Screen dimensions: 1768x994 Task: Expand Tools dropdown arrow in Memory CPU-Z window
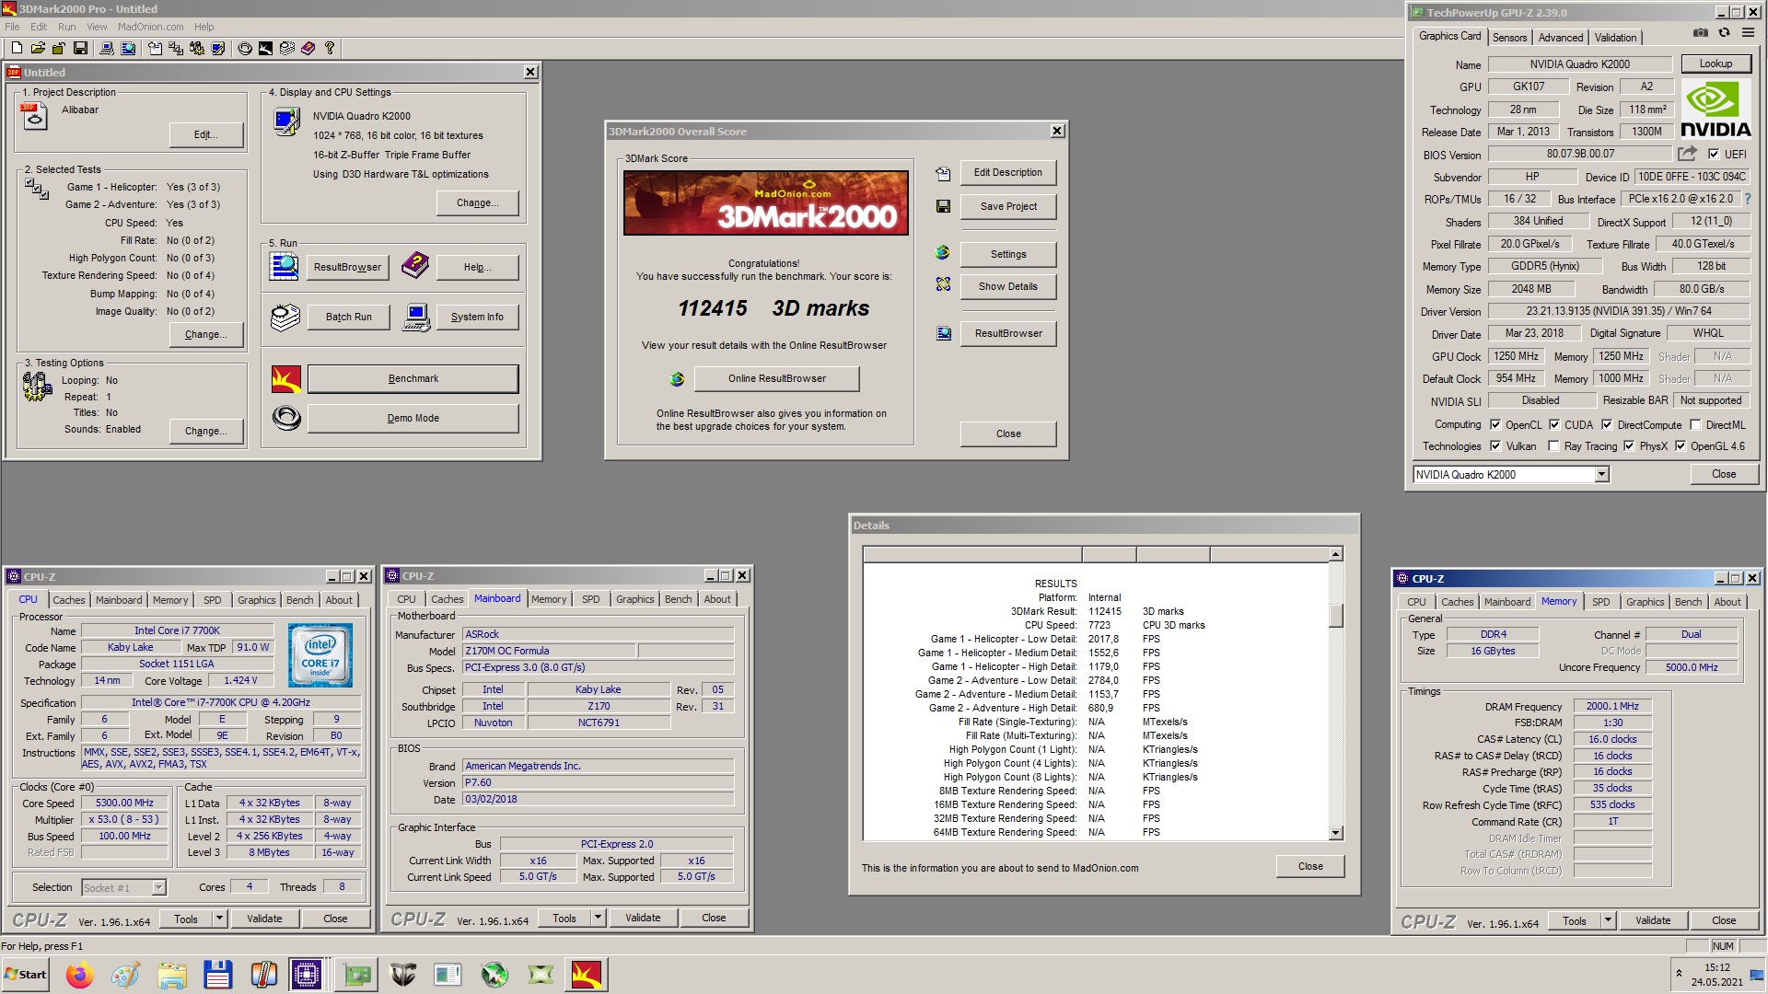[1608, 920]
